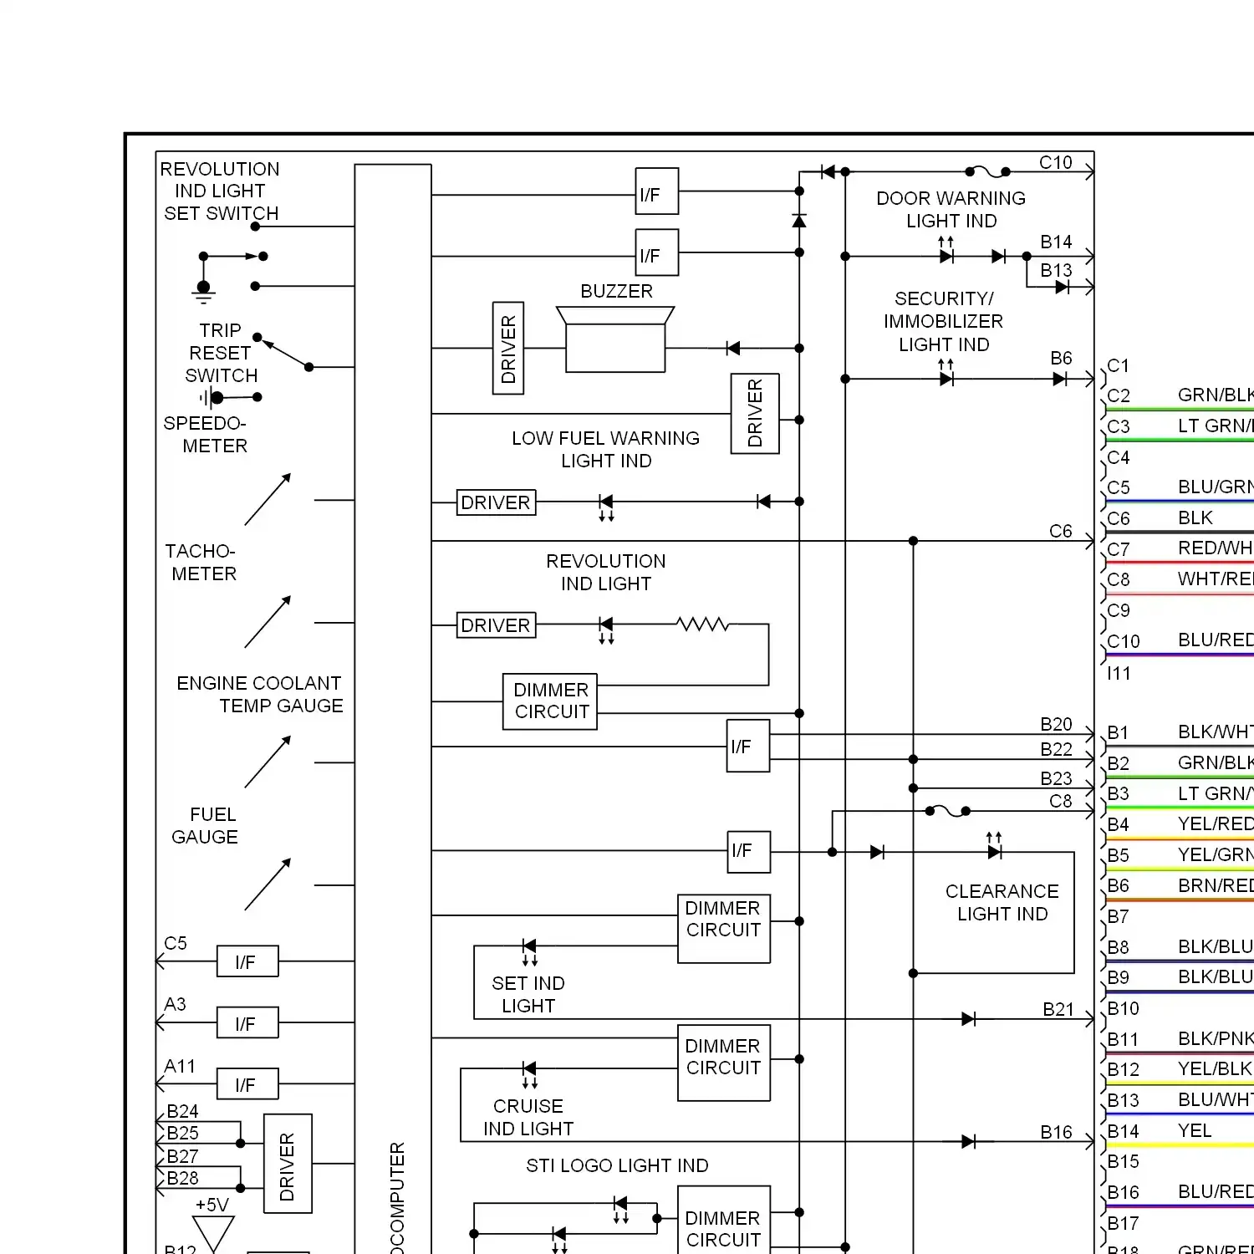Click the FUEL GAUGE label
This screenshot has height=1254, width=1254.
(205, 825)
